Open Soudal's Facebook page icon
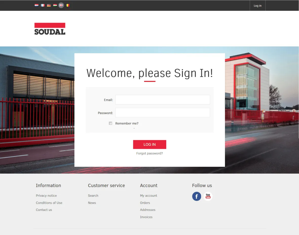 pos(197,196)
